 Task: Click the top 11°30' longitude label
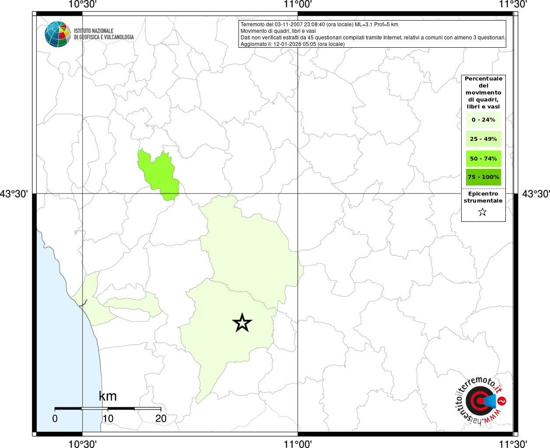coord(513,4)
